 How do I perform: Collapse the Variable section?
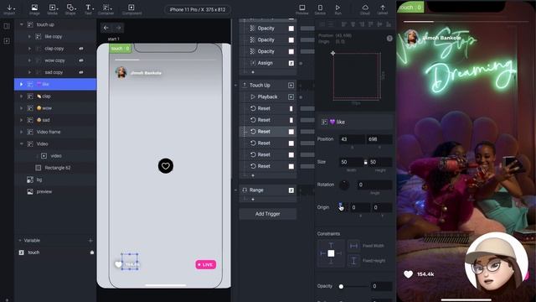click(x=20, y=241)
